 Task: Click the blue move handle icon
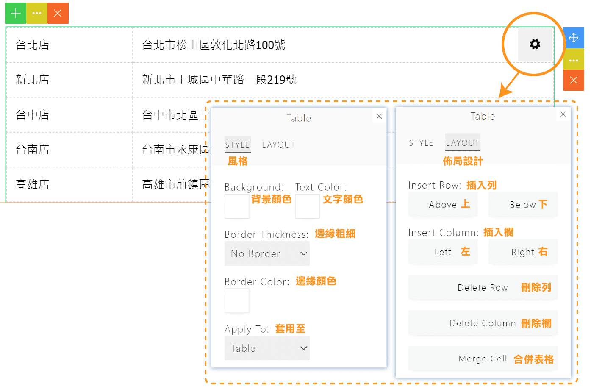click(x=574, y=38)
